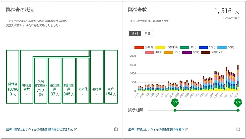Switch chart to 累計 cumulative view

coord(147,33)
